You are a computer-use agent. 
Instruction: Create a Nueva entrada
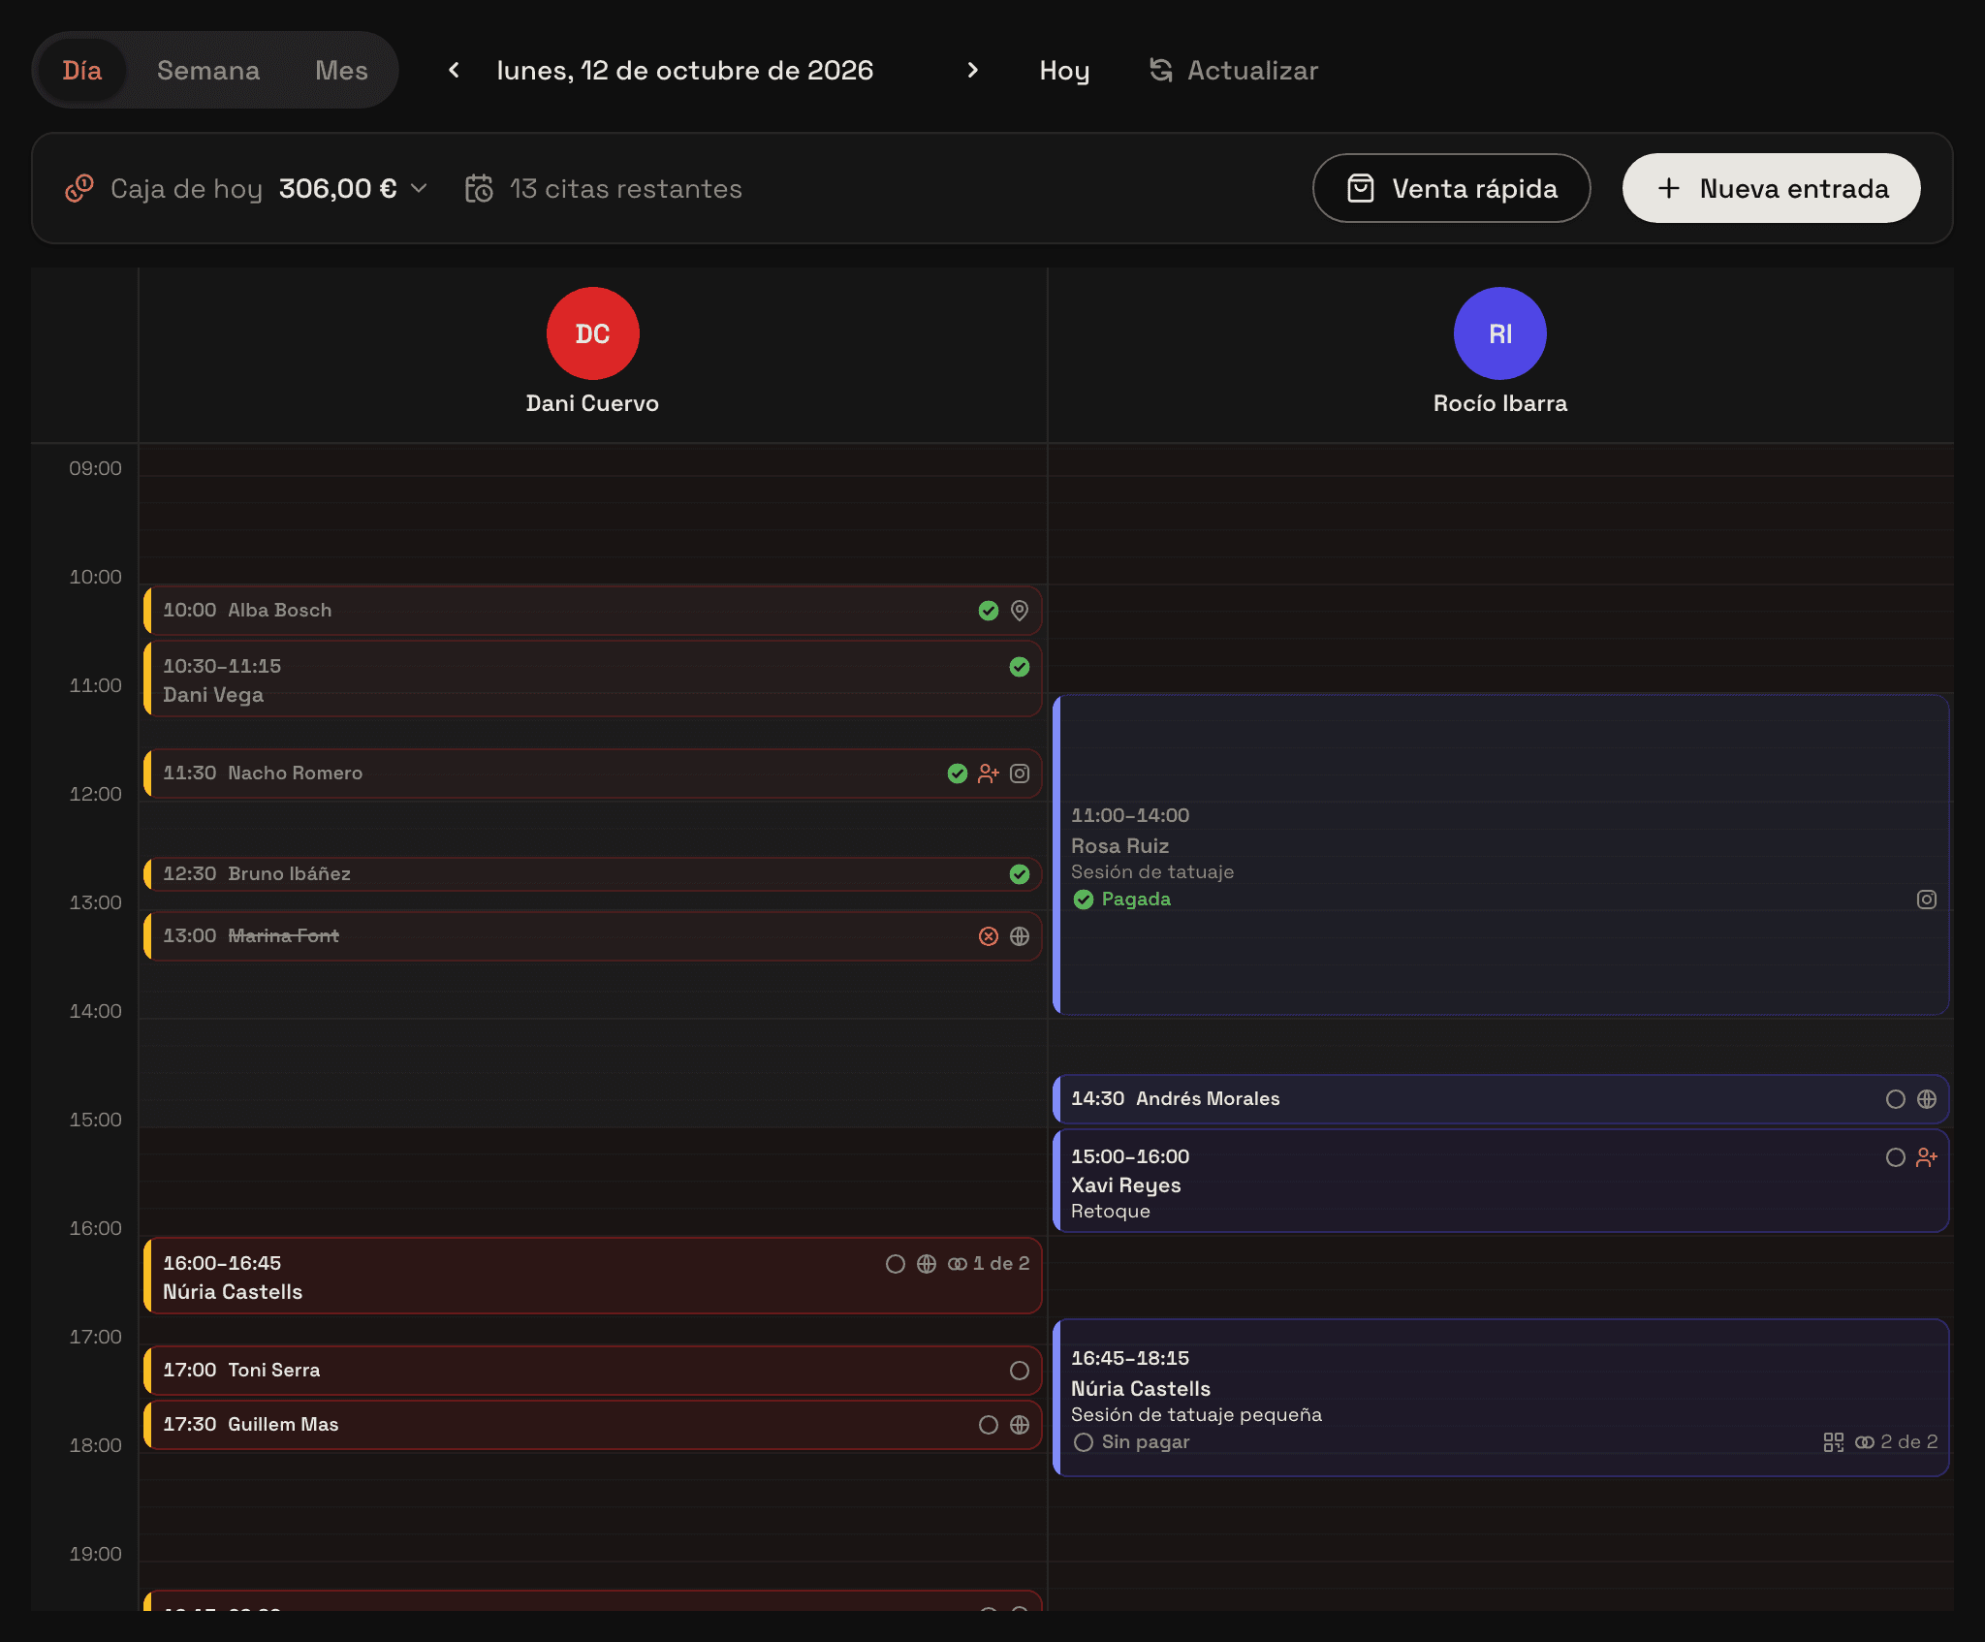pos(1771,188)
